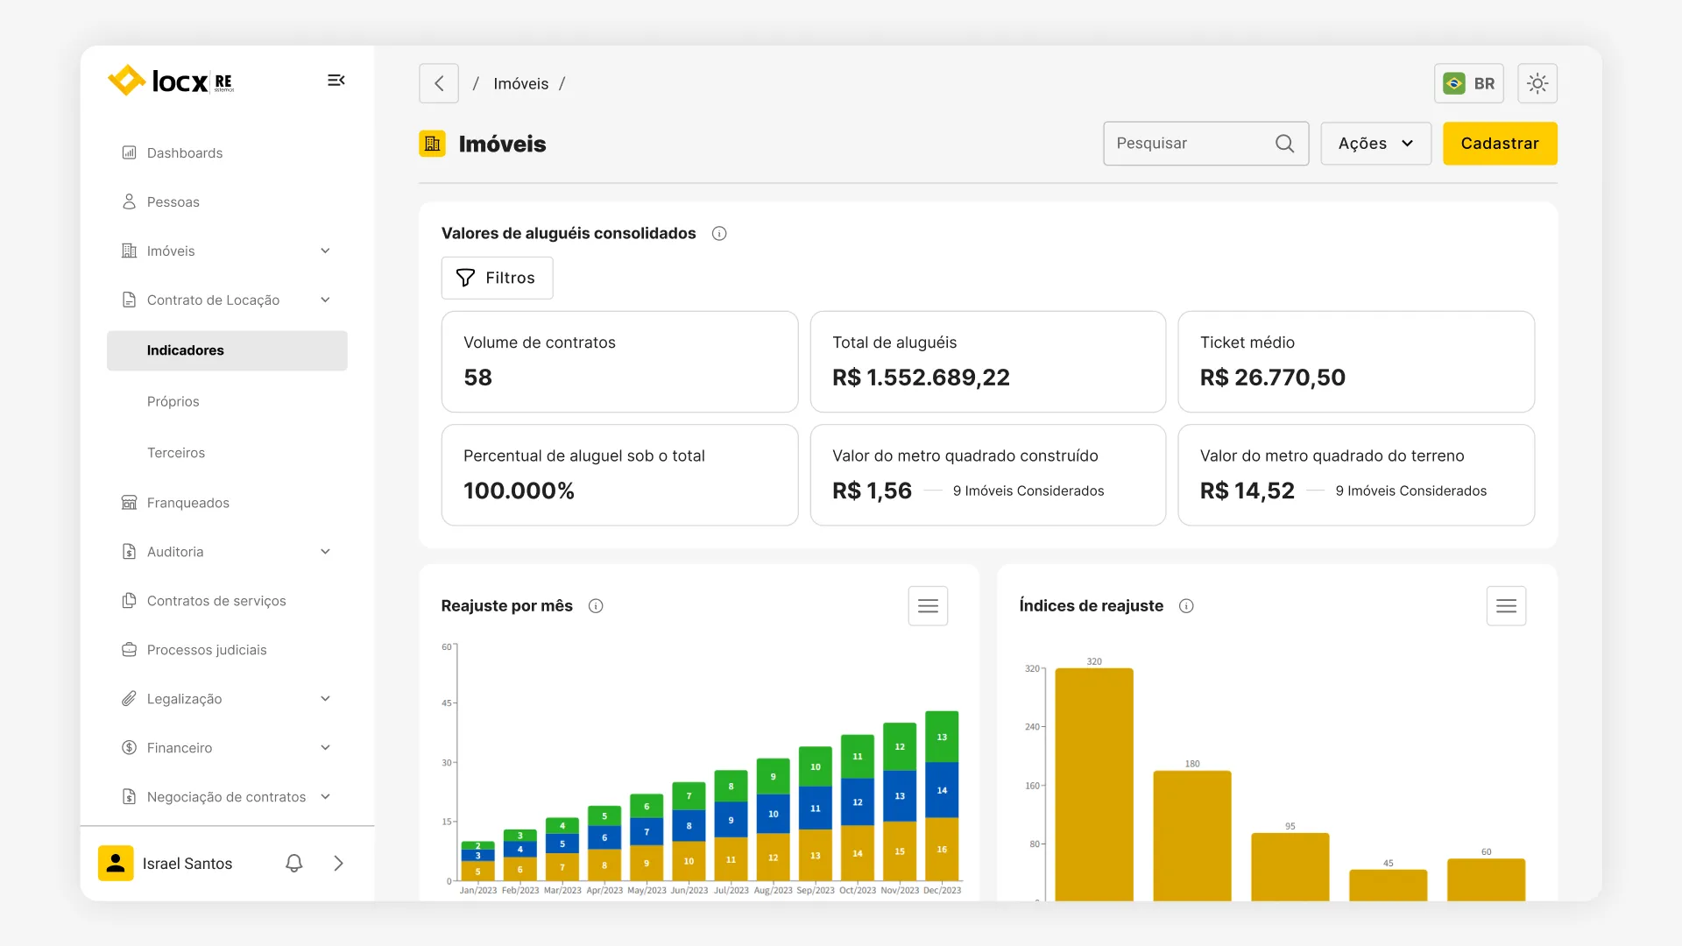Select Indicadores in the sidebar
1682x946 pixels.
pos(185,349)
